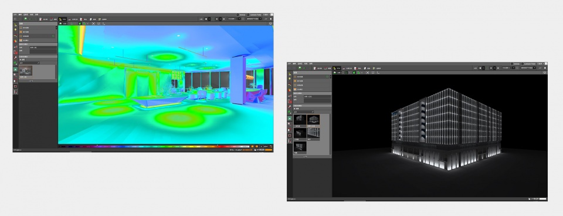The height and width of the screenshot is (216, 563).
Task: Select the lone bottom-row thumbnail in building window
Action: point(300,147)
